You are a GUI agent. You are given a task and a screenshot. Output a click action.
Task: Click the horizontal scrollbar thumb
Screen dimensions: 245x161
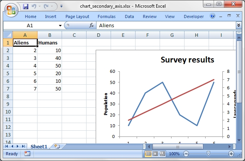point(178,146)
